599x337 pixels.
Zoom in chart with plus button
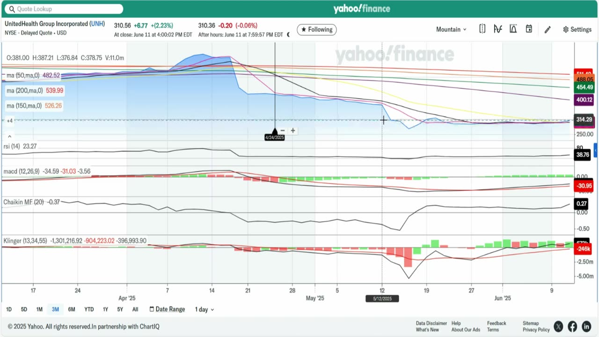[293, 131]
